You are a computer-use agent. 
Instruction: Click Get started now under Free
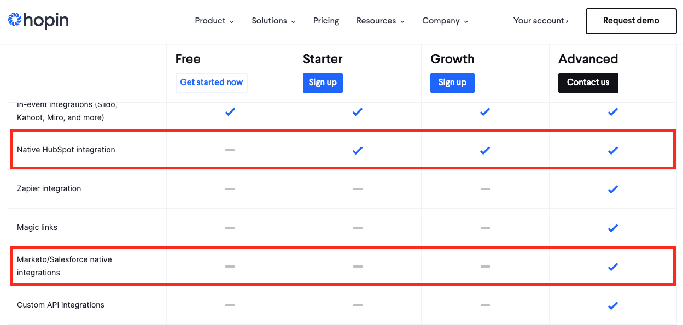[x=211, y=82]
